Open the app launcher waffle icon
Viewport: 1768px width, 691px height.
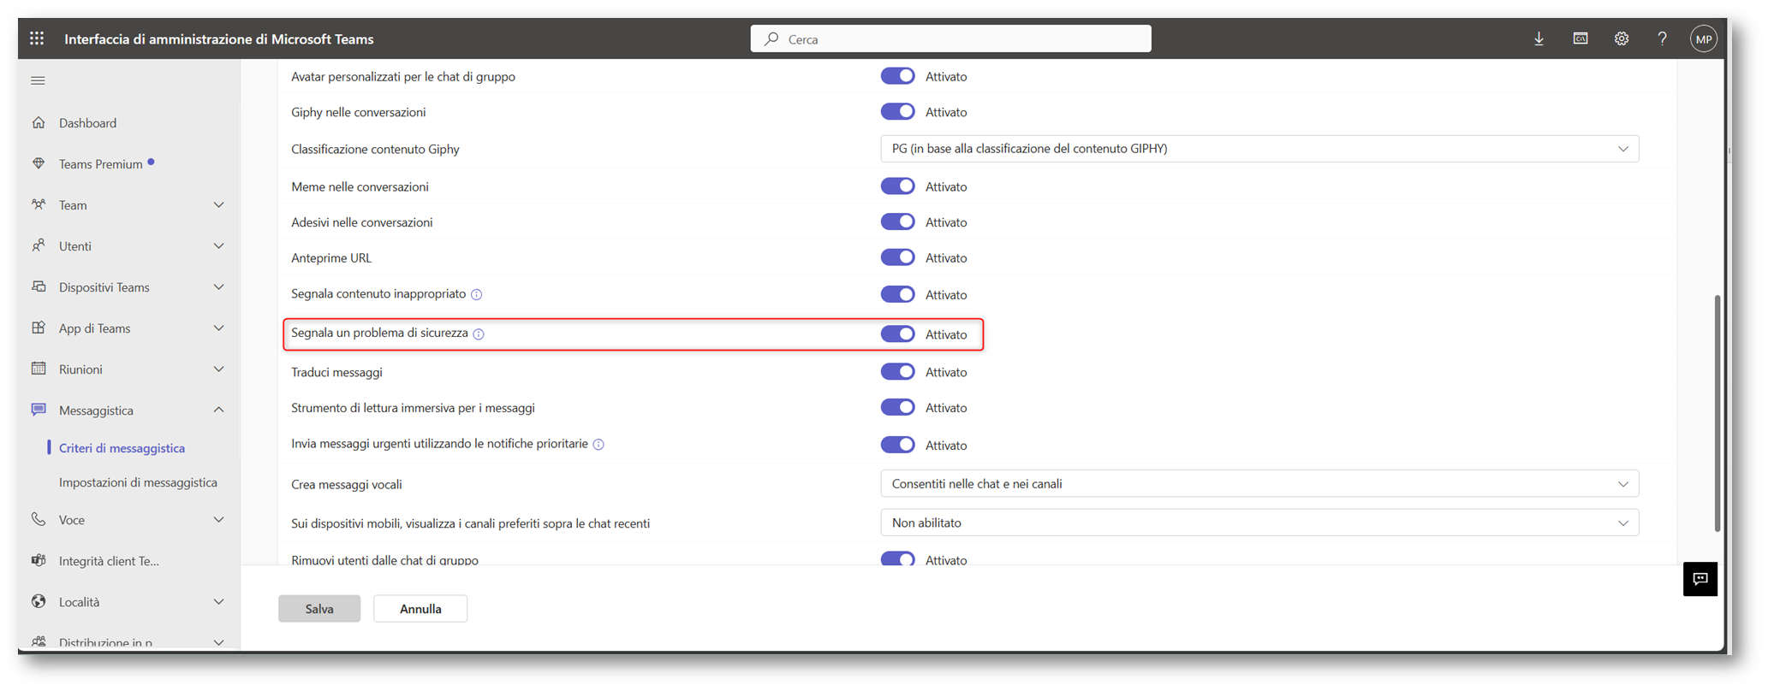pyautogui.click(x=37, y=38)
